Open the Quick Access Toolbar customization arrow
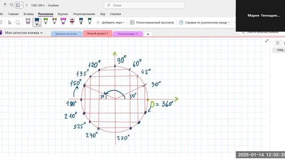 point(26,5)
